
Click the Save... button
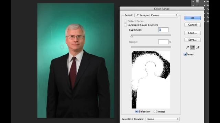pyautogui.click(x=192, y=40)
